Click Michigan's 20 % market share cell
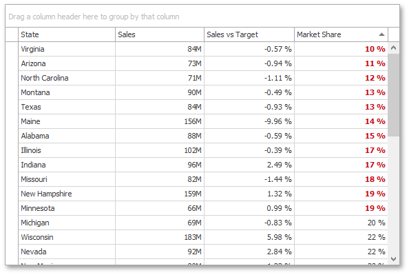This screenshot has height=275, width=409. point(342,223)
